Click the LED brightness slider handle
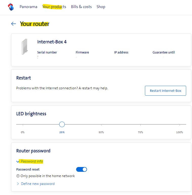The image size is (192, 195). click(62, 124)
